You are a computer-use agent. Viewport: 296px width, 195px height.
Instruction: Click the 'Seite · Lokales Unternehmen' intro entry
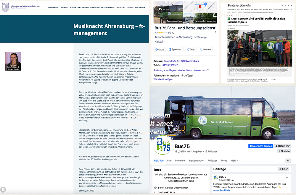pos(171,188)
